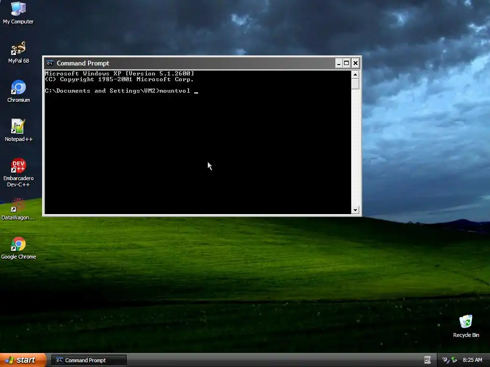Screen dimensions: 490x367
Task: Click the Start button
Action: point(23,360)
